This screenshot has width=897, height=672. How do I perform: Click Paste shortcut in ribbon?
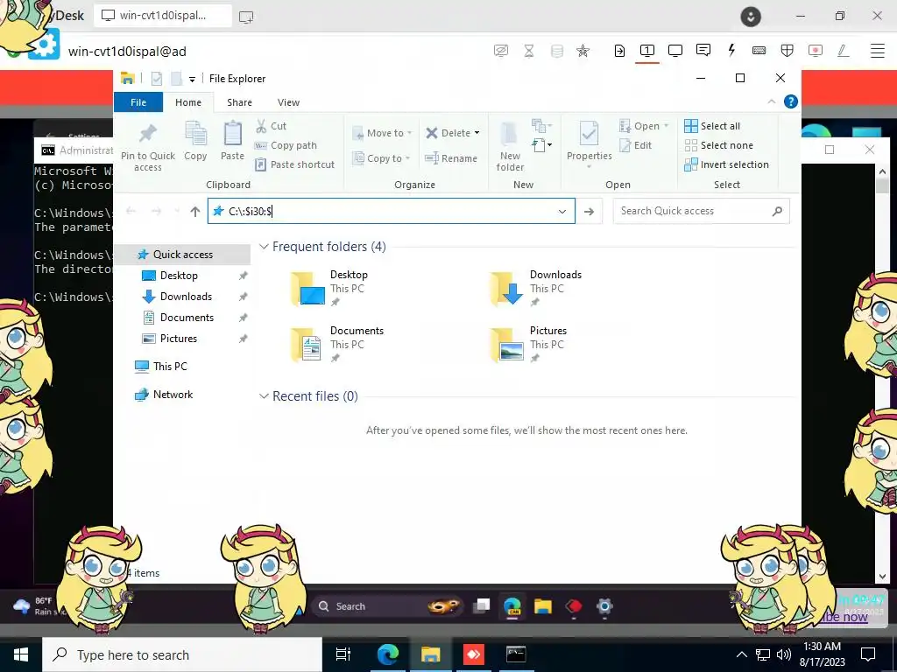[x=295, y=164]
